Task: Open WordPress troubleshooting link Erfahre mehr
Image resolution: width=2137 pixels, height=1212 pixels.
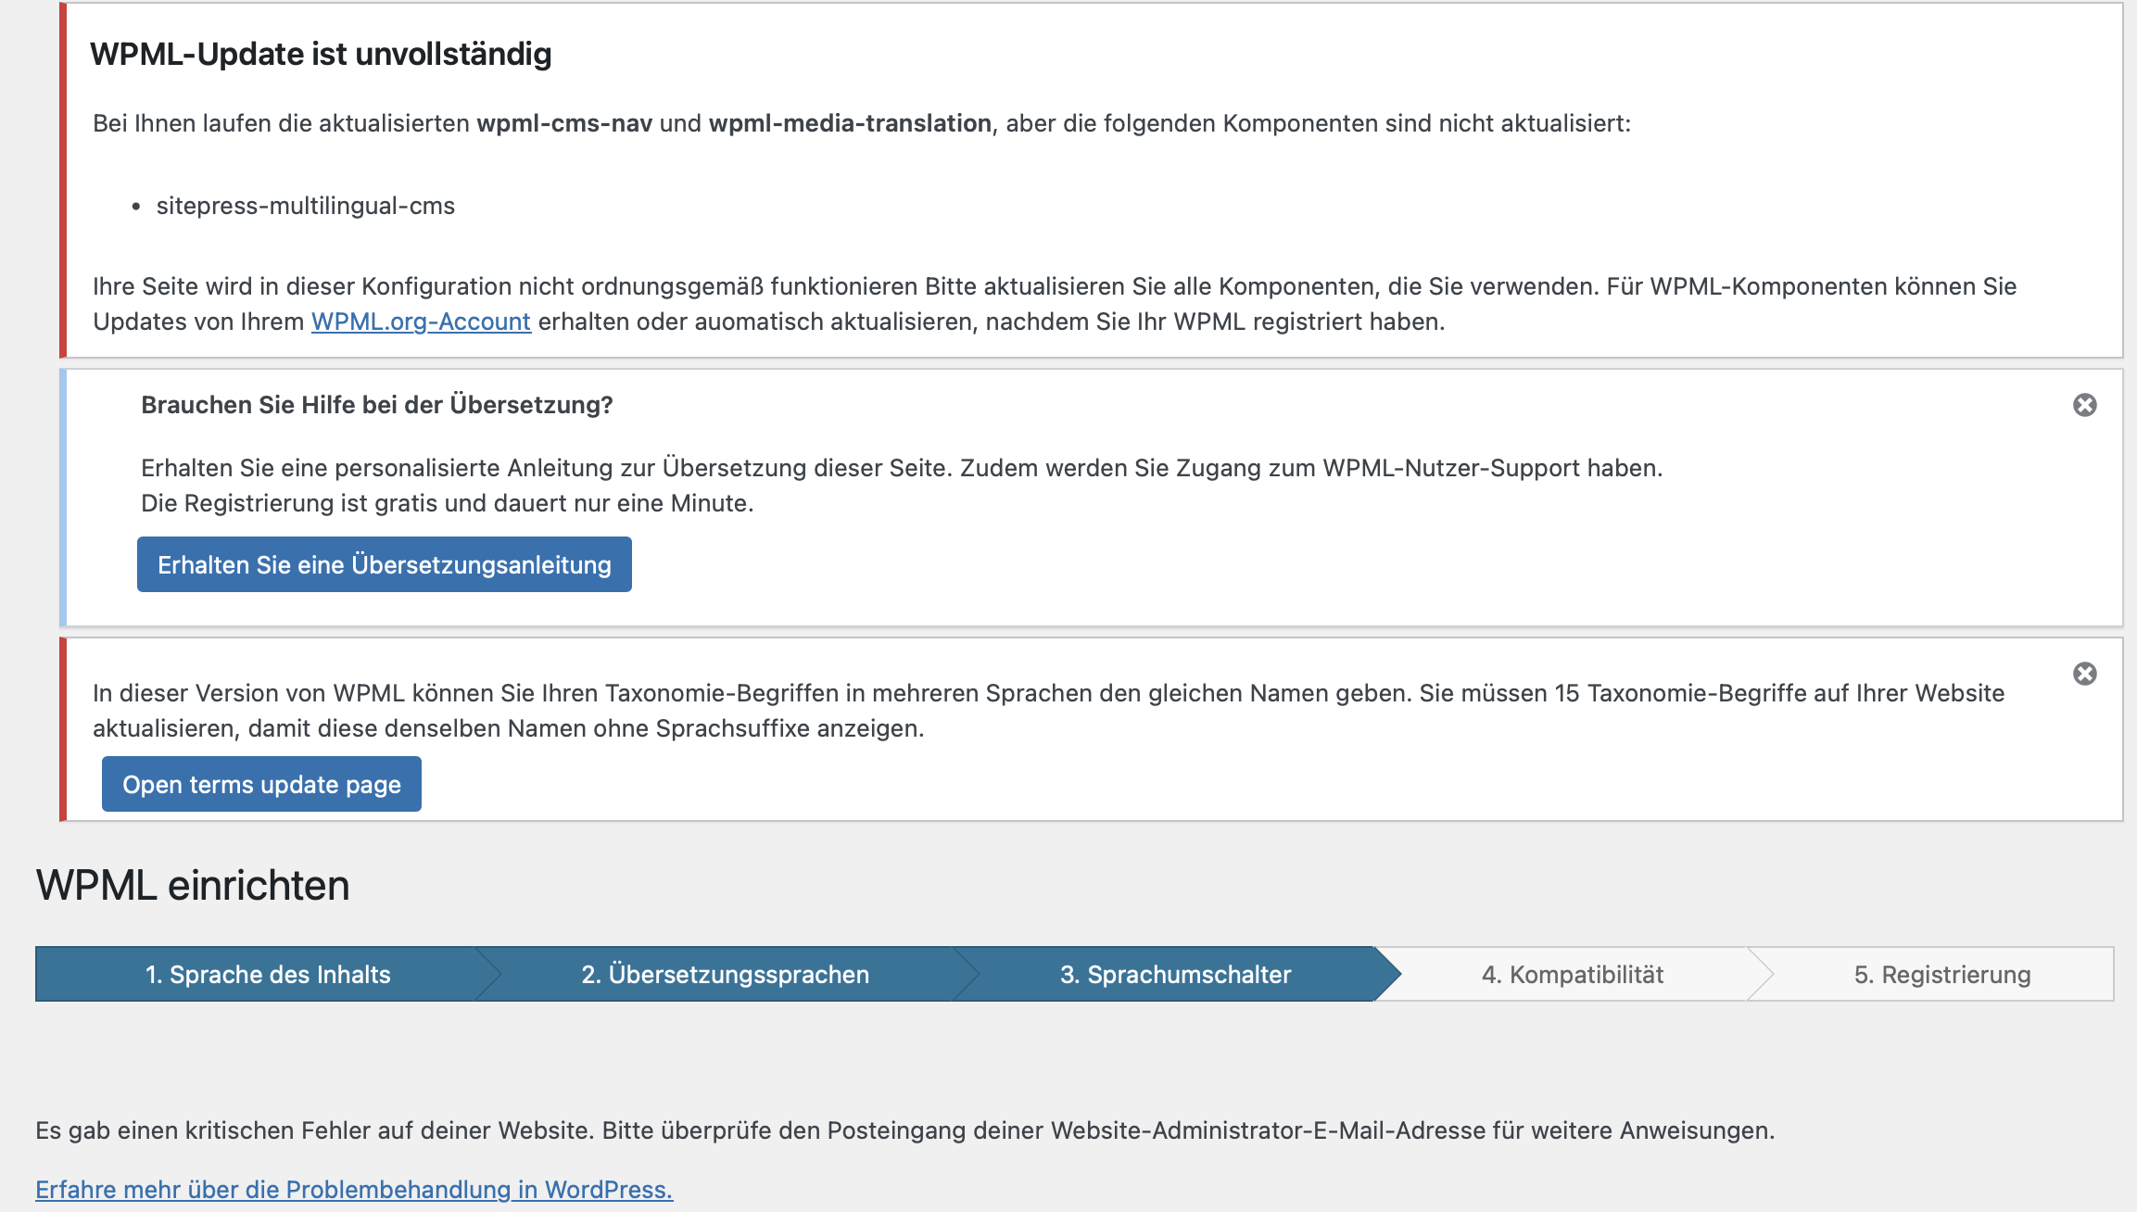Action: [354, 1189]
